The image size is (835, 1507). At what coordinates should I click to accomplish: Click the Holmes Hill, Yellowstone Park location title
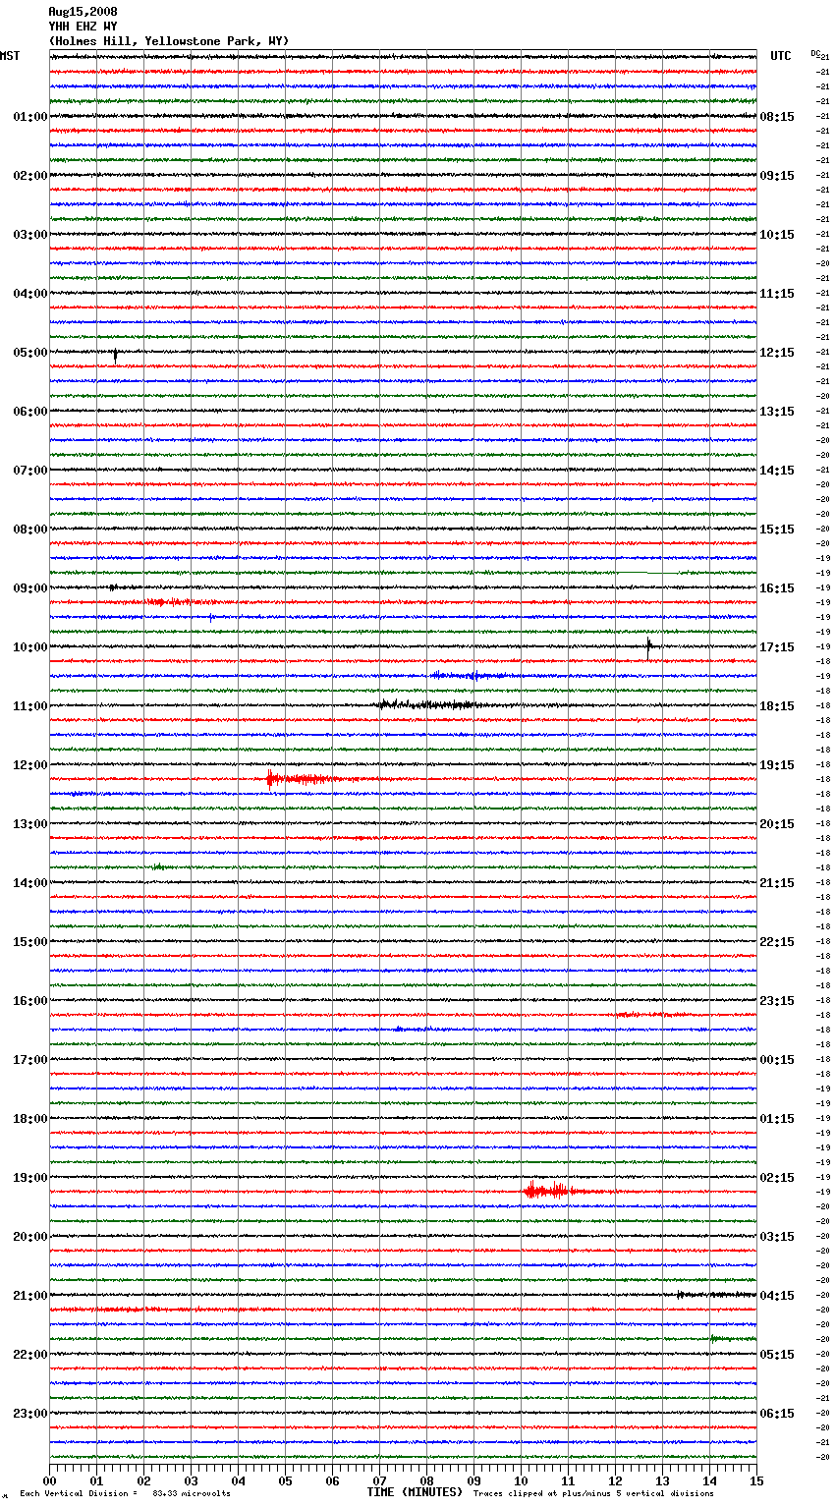pyautogui.click(x=169, y=41)
